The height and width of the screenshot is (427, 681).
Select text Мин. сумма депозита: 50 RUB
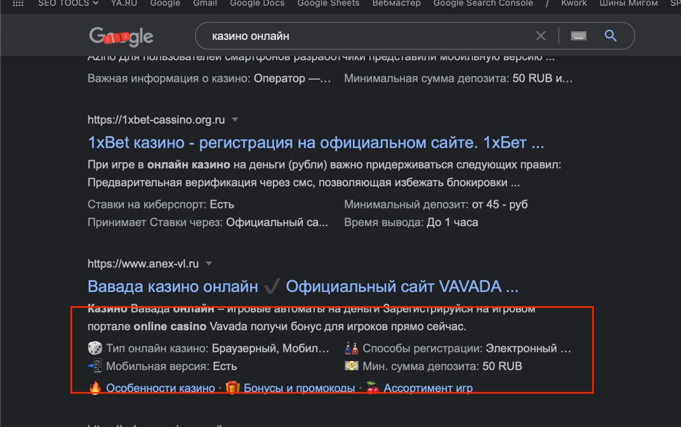click(x=442, y=366)
